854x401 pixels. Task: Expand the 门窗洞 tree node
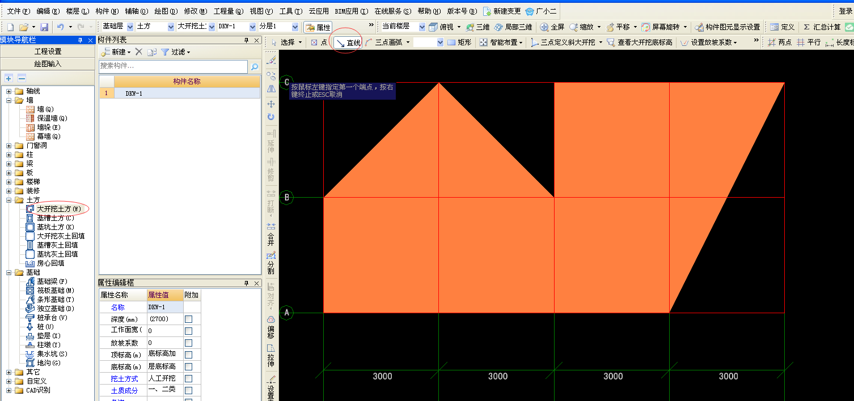(x=9, y=146)
